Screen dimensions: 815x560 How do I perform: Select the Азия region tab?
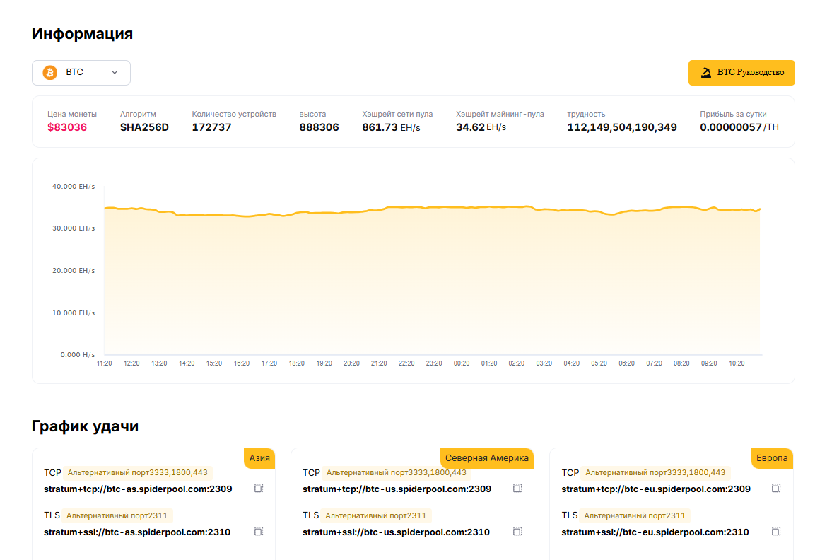click(259, 458)
